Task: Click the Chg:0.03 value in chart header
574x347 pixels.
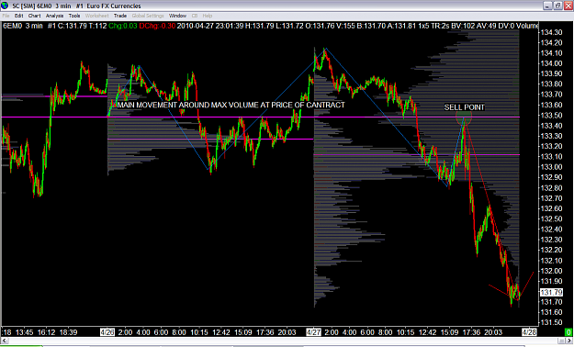Action: pyautogui.click(x=123, y=26)
